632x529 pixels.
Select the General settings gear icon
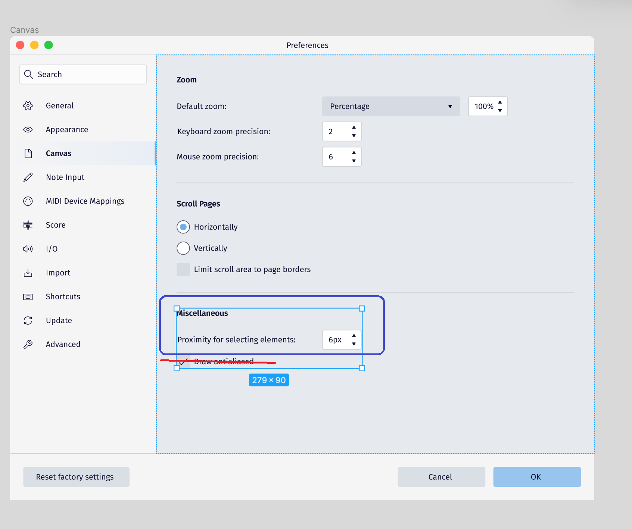[x=28, y=106]
